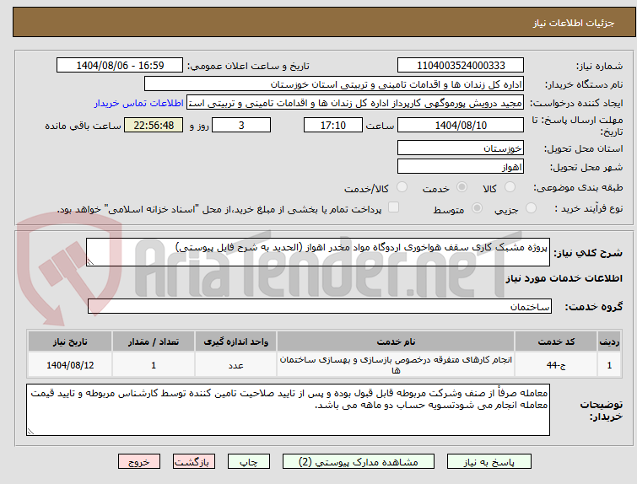The width and height of the screenshot is (637, 484).
Task: Click the ردیف column header
Action: (609, 341)
